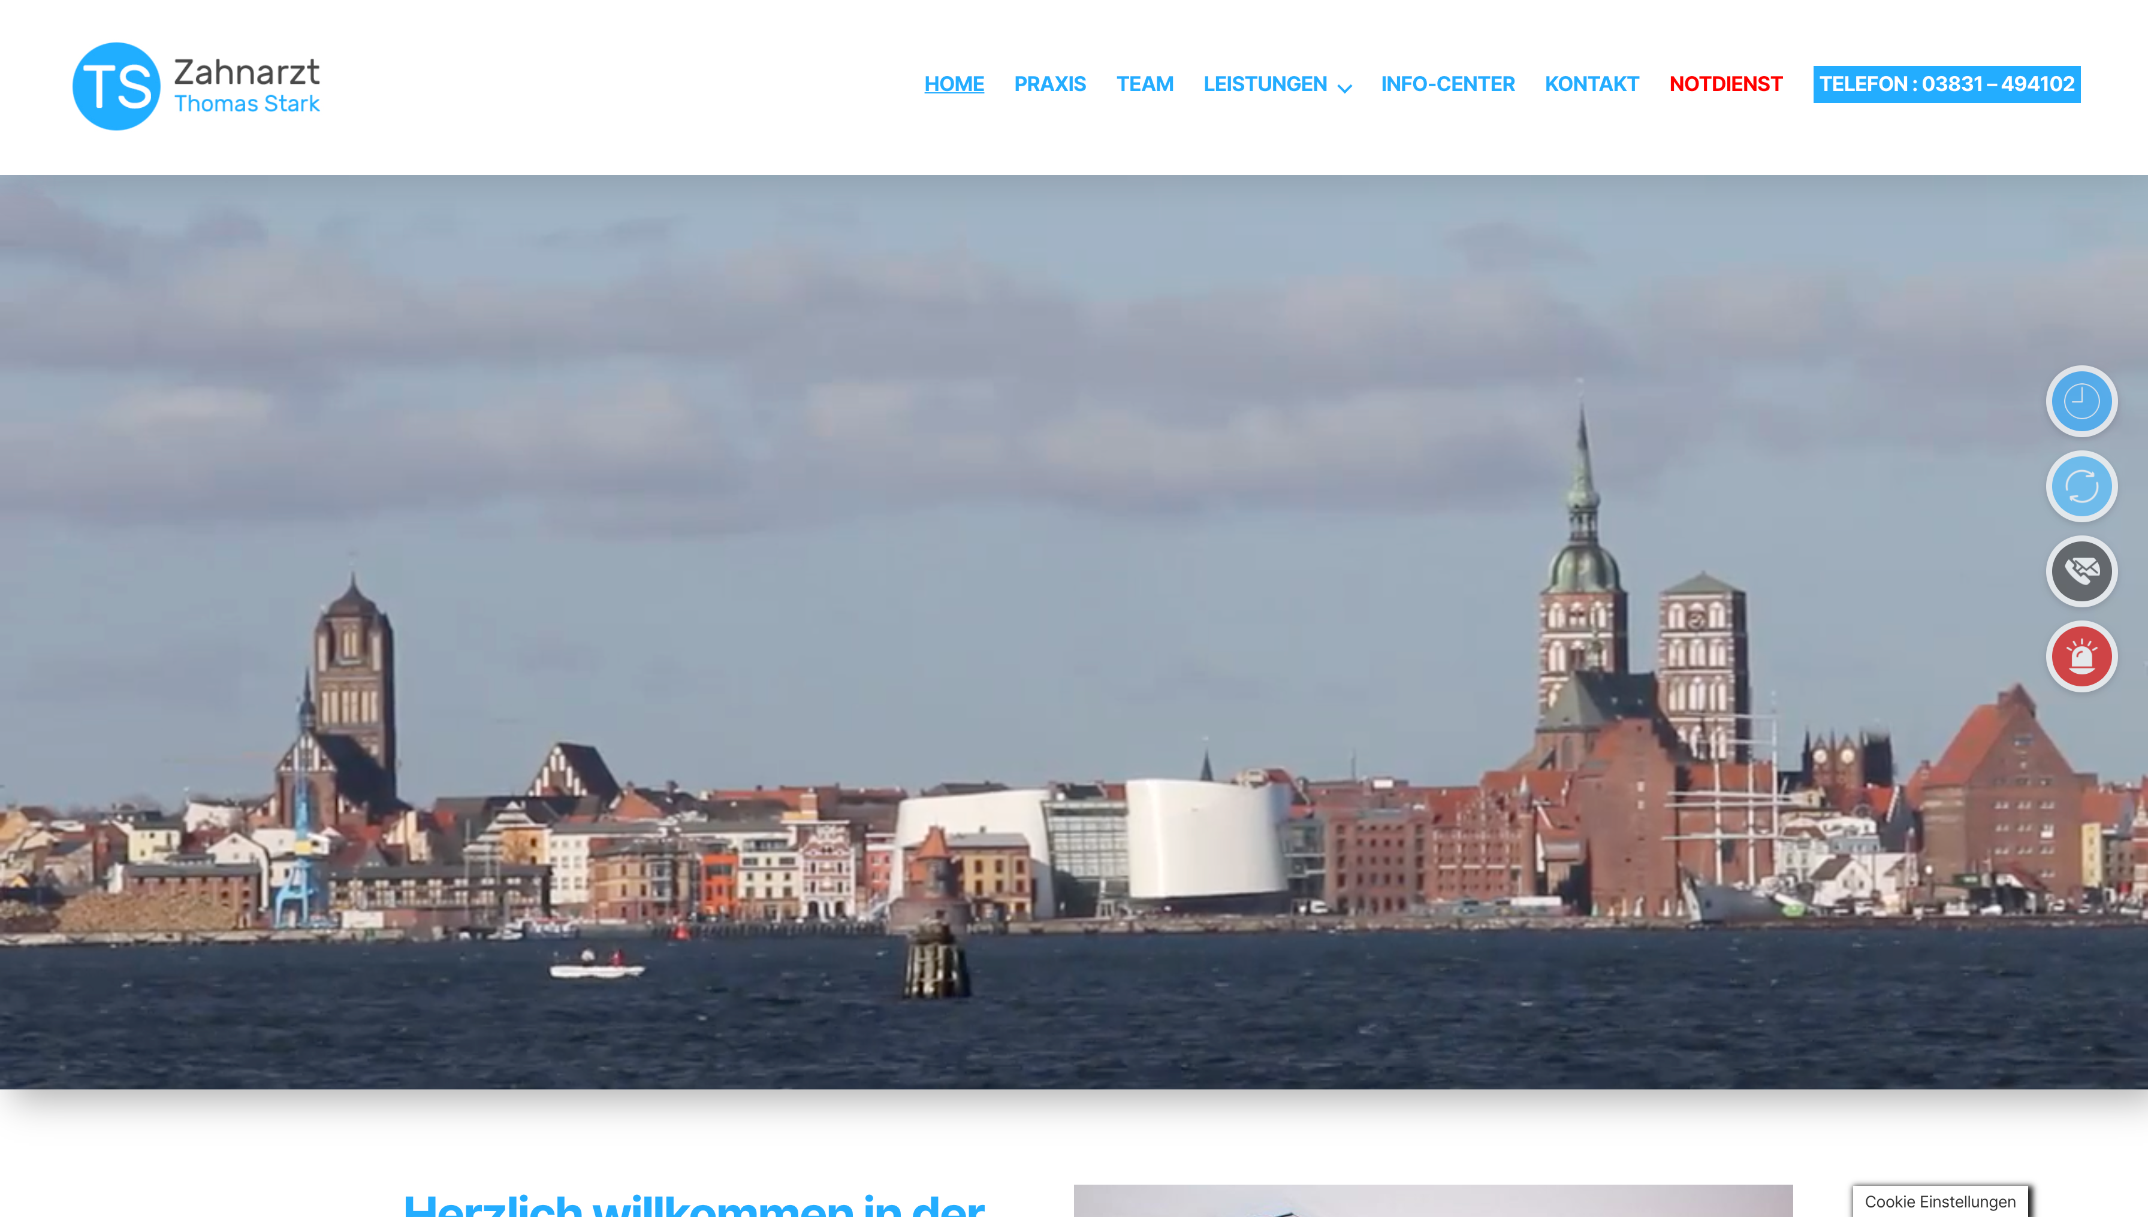Click the phone number 03831 – 494102

pos(2000,84)
